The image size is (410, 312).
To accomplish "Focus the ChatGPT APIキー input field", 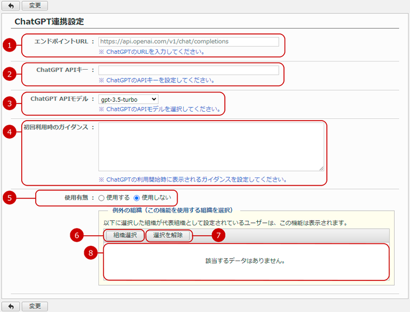I will (x=189, y=70).
